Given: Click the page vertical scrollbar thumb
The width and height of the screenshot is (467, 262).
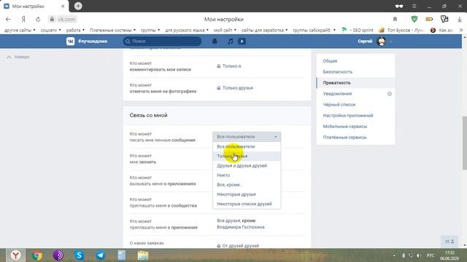Looking at the screenshot, I should point(464,143).
